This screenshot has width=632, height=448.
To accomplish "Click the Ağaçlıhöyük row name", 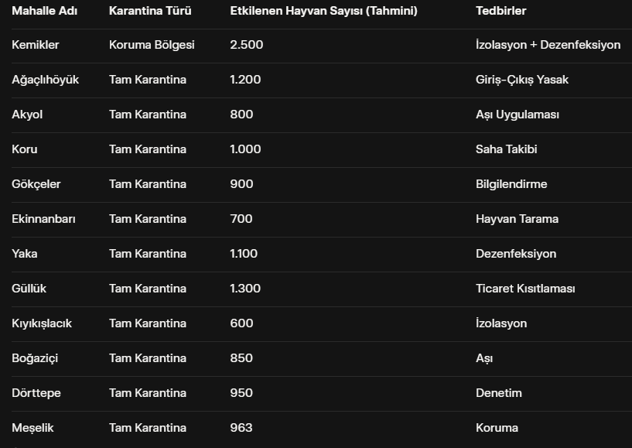I will tap(46, 80).
